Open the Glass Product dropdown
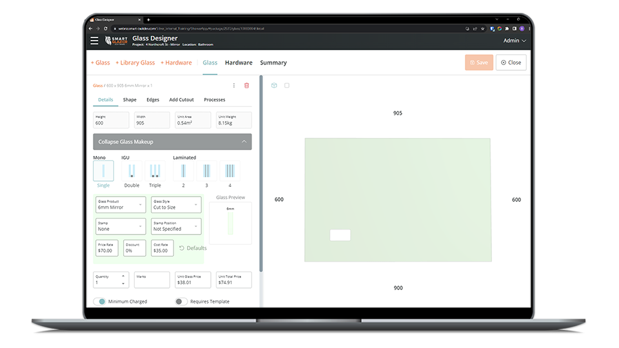619x348 pixels. pyautogui.click(x=121, y=206)
